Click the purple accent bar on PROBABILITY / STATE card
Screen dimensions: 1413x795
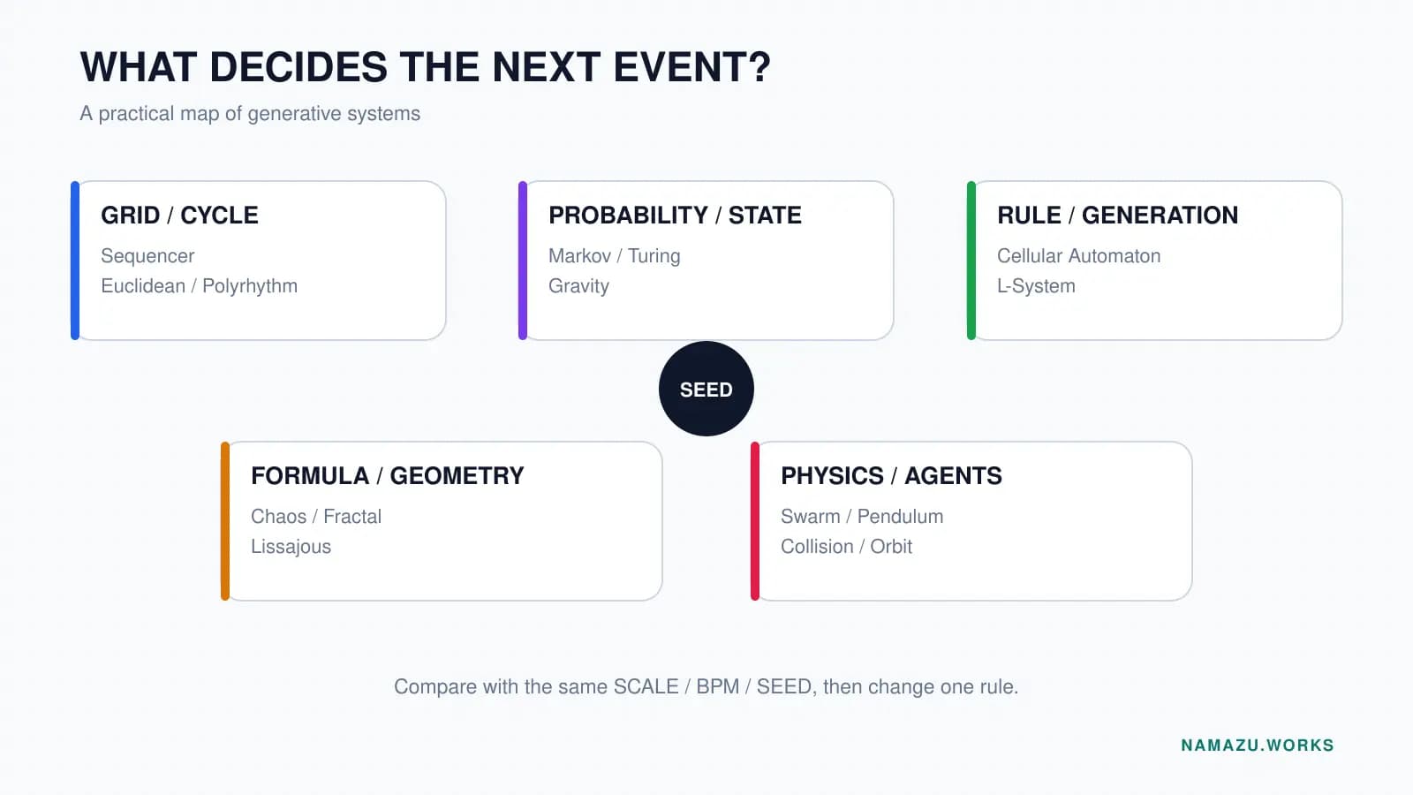click(x=523, y=261)
